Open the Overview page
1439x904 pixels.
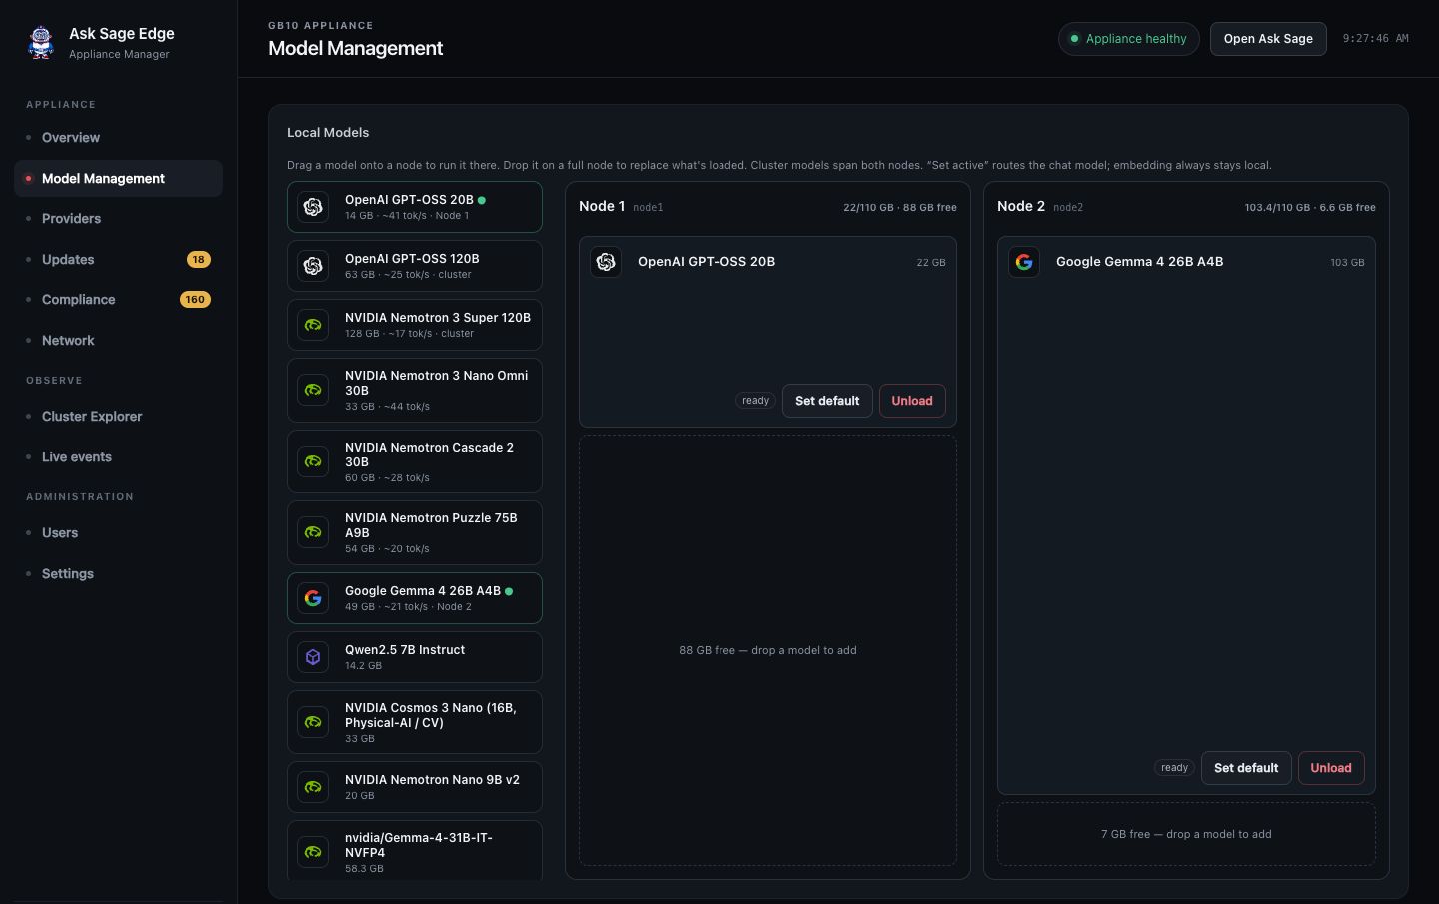point(118,138)
